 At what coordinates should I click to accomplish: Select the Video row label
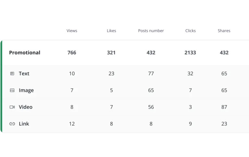pyautogui.click(x=26, y=107)
